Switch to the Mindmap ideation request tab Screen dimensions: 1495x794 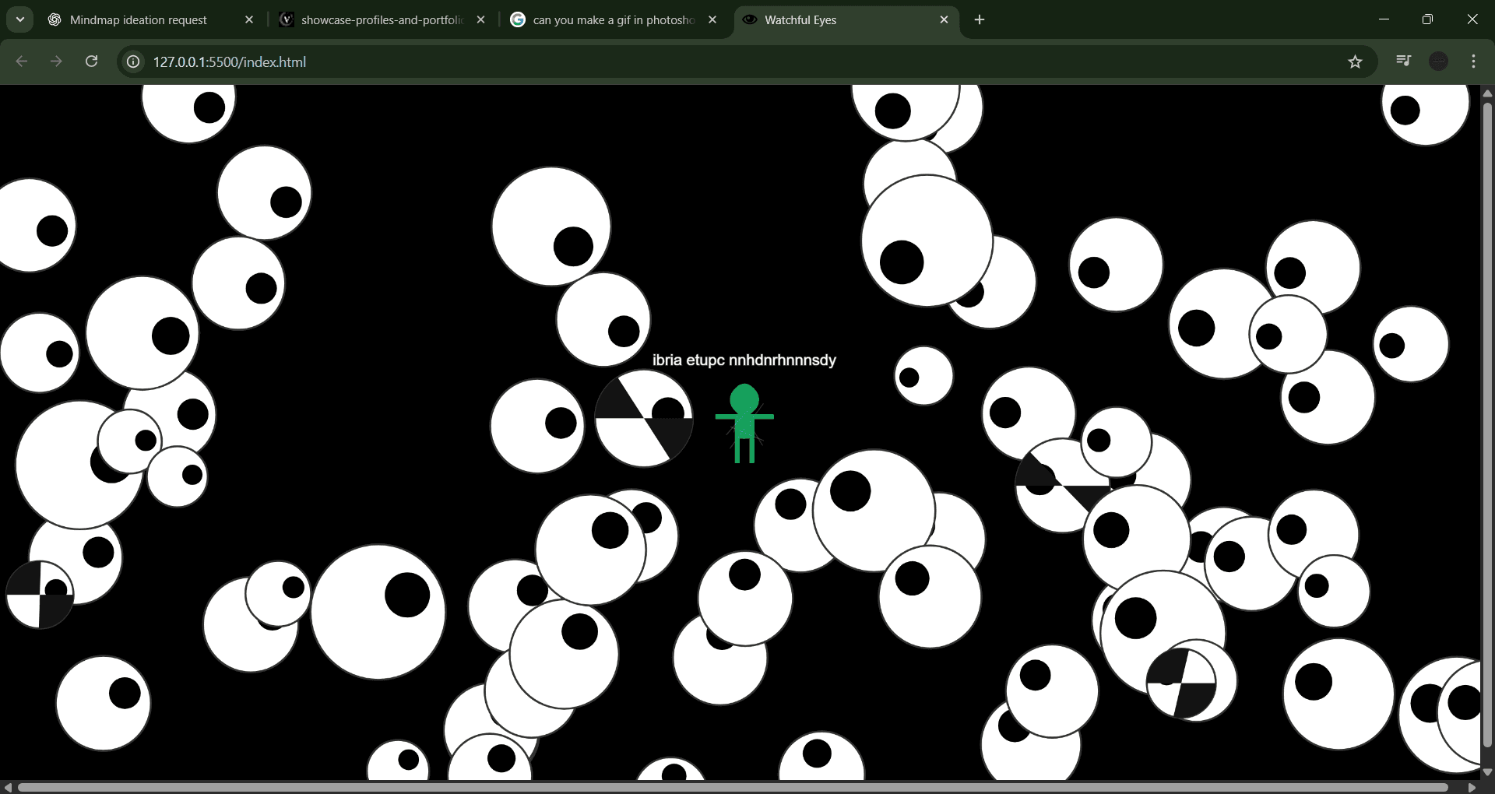click(x=138, y=20)
